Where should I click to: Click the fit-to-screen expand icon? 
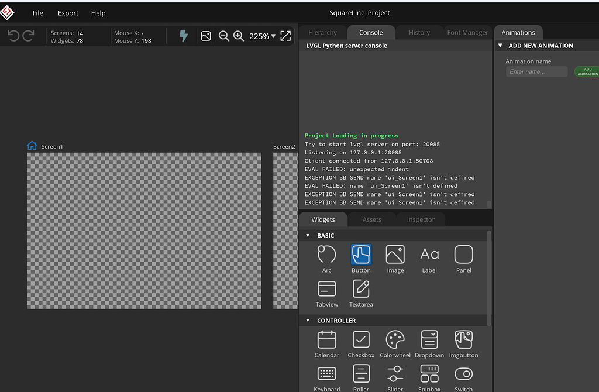pos(285,36)
